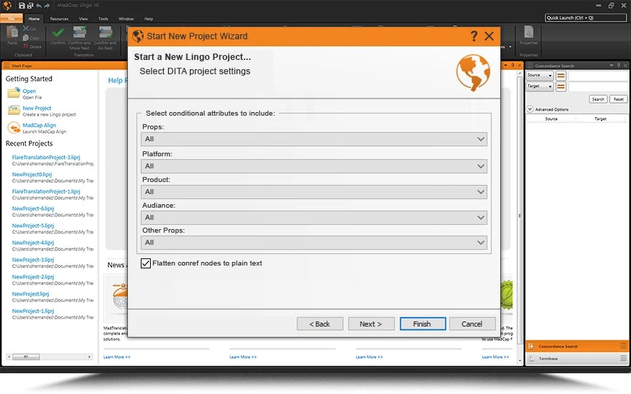Close the Start New Project Wizard

coord(489,36)
